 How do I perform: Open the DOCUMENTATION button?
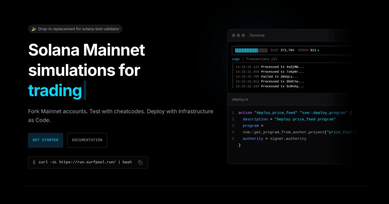(x=87, y=140)
